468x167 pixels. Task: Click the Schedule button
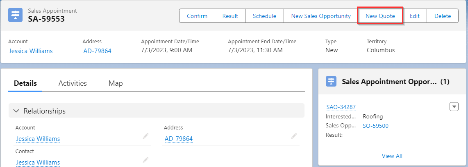pyautogui.click(x=264, y=16)
